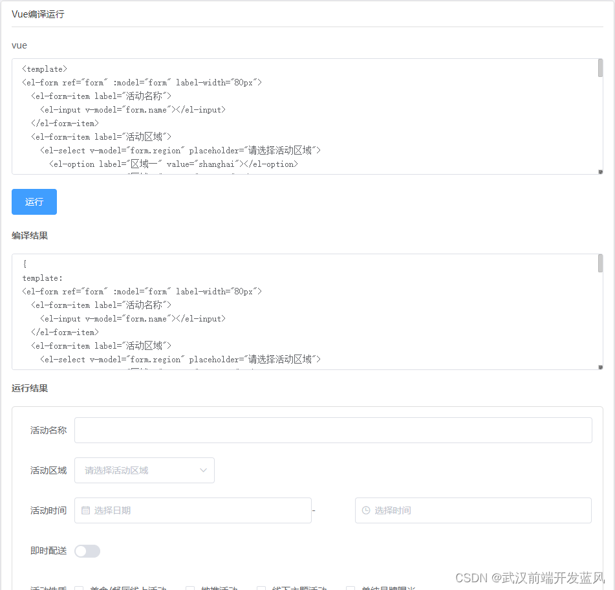Image resolution: width=615 pixels, height=590 pixels.
Task: Check the 线下主题活动 checkbox
Action: click(261, 587)
